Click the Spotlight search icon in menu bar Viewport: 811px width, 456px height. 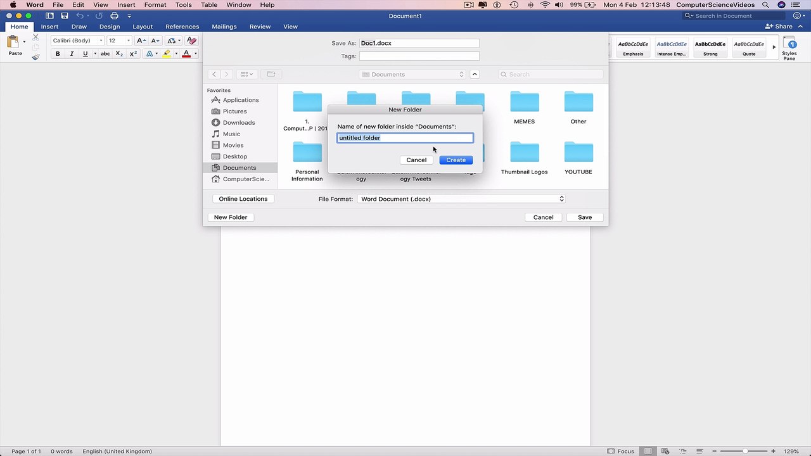pos(766,5)
